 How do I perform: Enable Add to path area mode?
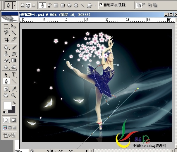(139, 5)
